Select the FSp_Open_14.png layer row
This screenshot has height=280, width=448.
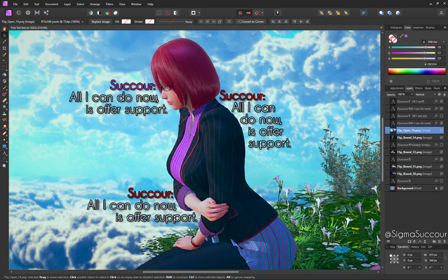(x=415, y=130)
